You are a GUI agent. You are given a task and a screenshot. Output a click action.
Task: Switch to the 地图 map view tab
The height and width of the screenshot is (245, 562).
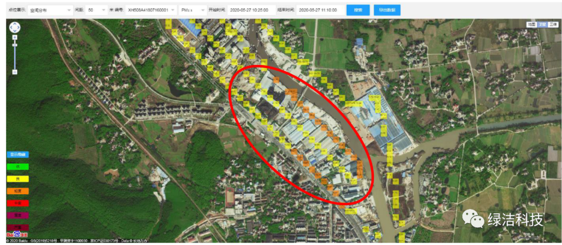(x=531, y=24)
